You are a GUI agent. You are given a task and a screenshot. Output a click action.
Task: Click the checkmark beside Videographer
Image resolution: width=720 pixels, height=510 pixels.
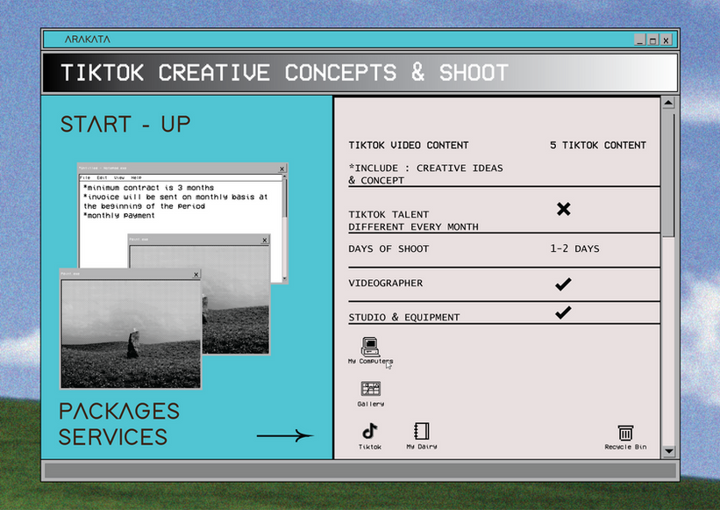click(x=563, y=284)
